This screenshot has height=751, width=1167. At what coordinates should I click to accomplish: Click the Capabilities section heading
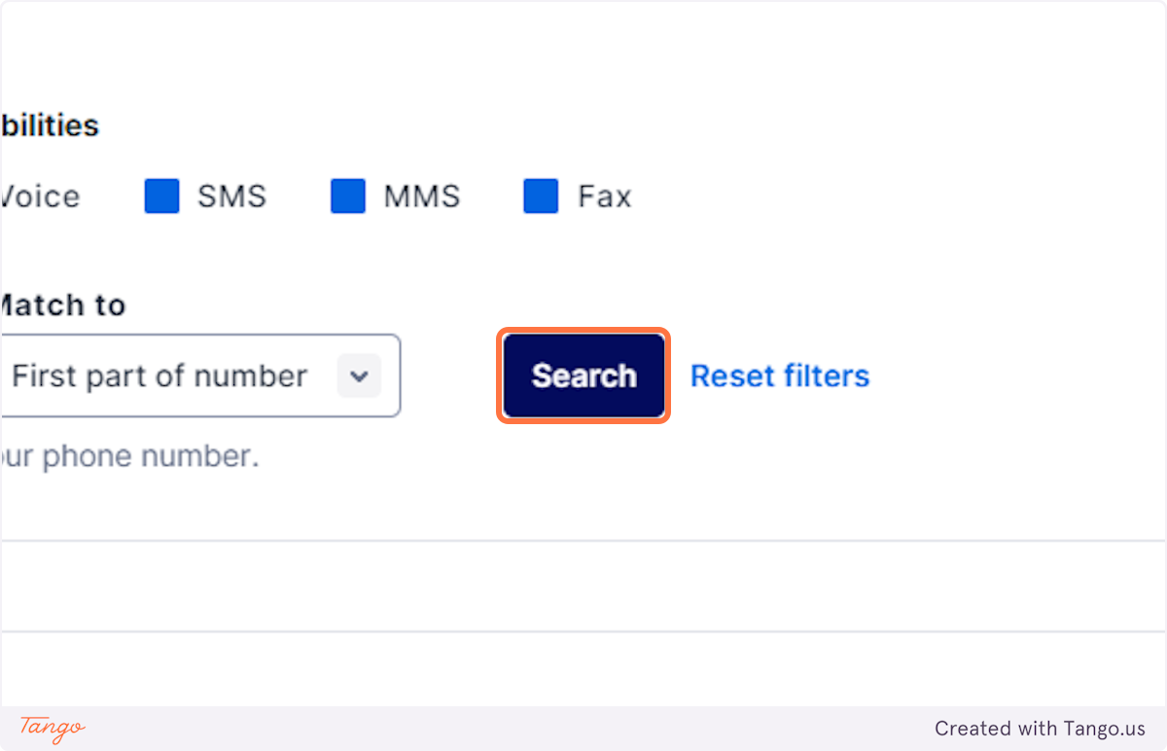coord(50,125)
